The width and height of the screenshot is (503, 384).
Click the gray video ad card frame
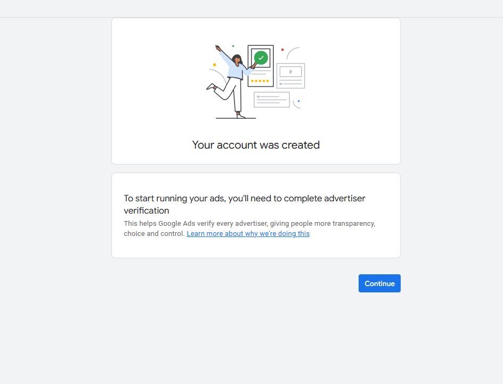(x=290, y=76)
